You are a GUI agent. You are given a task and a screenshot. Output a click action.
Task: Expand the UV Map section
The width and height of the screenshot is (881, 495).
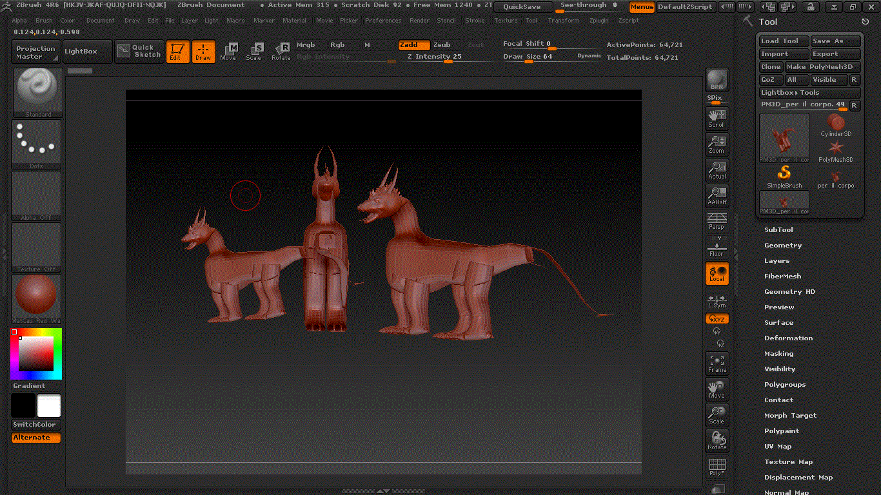[778, 446]
